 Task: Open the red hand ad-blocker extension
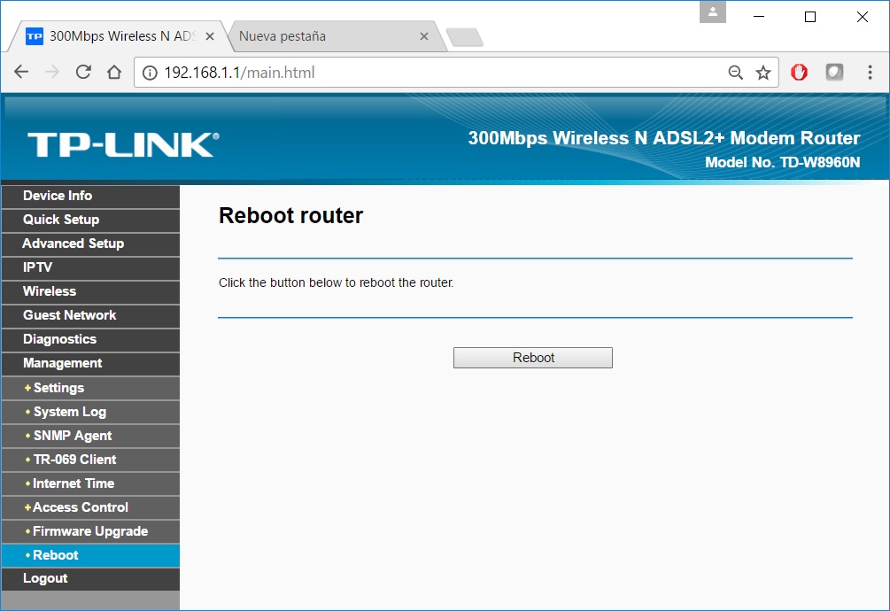pos(799,72)
